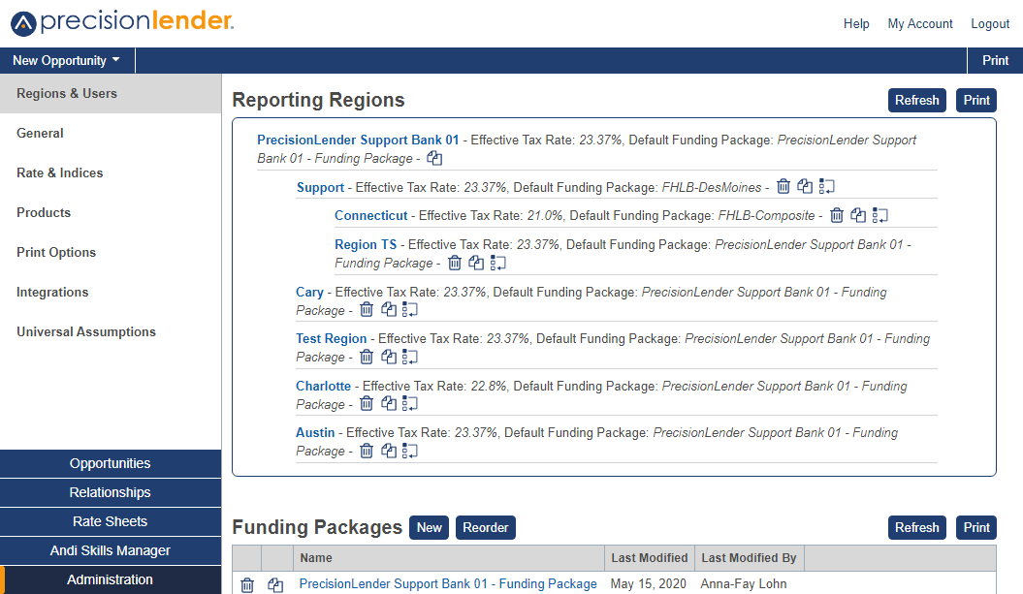Select Regions & Users in the sidebar

(111, 93)
